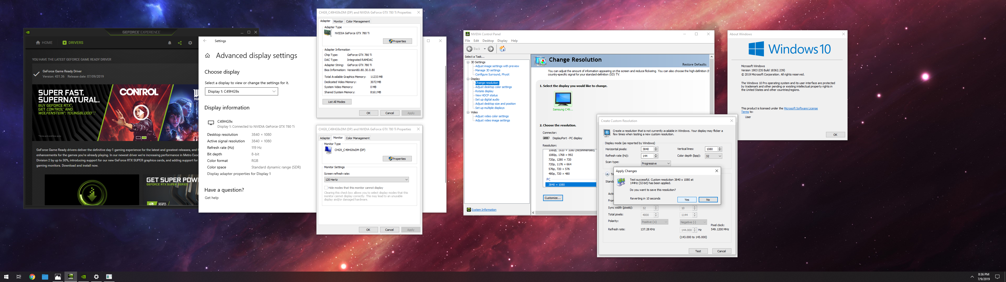Screen dimensions: 1006x282
Task: Click the List All Modes button
Action: 337,102
